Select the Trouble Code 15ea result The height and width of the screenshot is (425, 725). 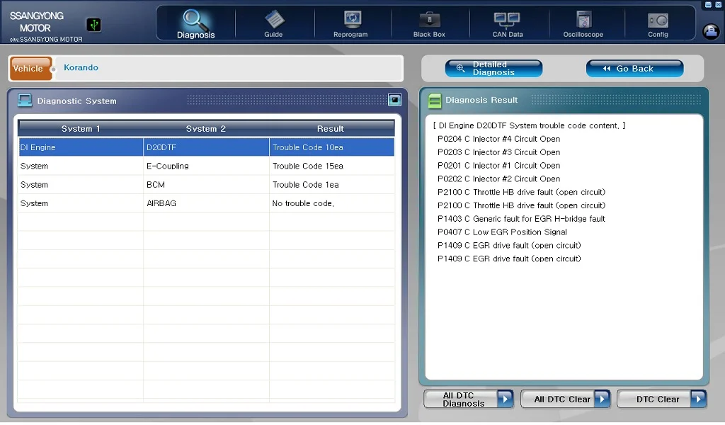[331, 166]
